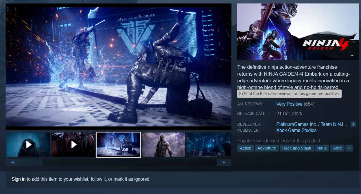Open the Adventure tag

coord(266,148)
